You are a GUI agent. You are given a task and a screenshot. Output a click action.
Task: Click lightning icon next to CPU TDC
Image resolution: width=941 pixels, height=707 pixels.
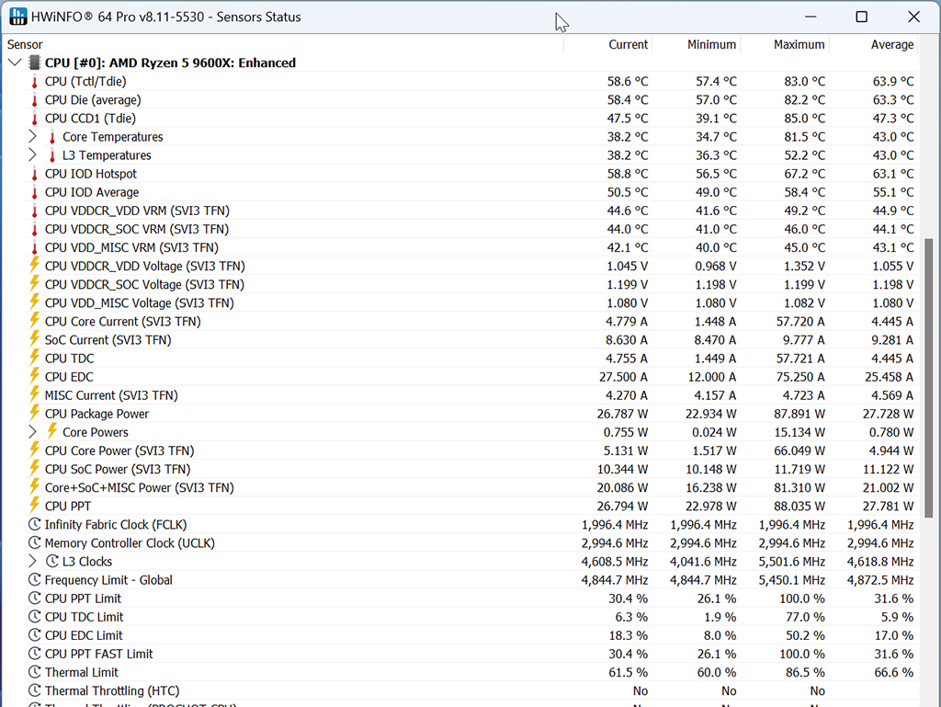pyautogui.click(x=35, y=358)
